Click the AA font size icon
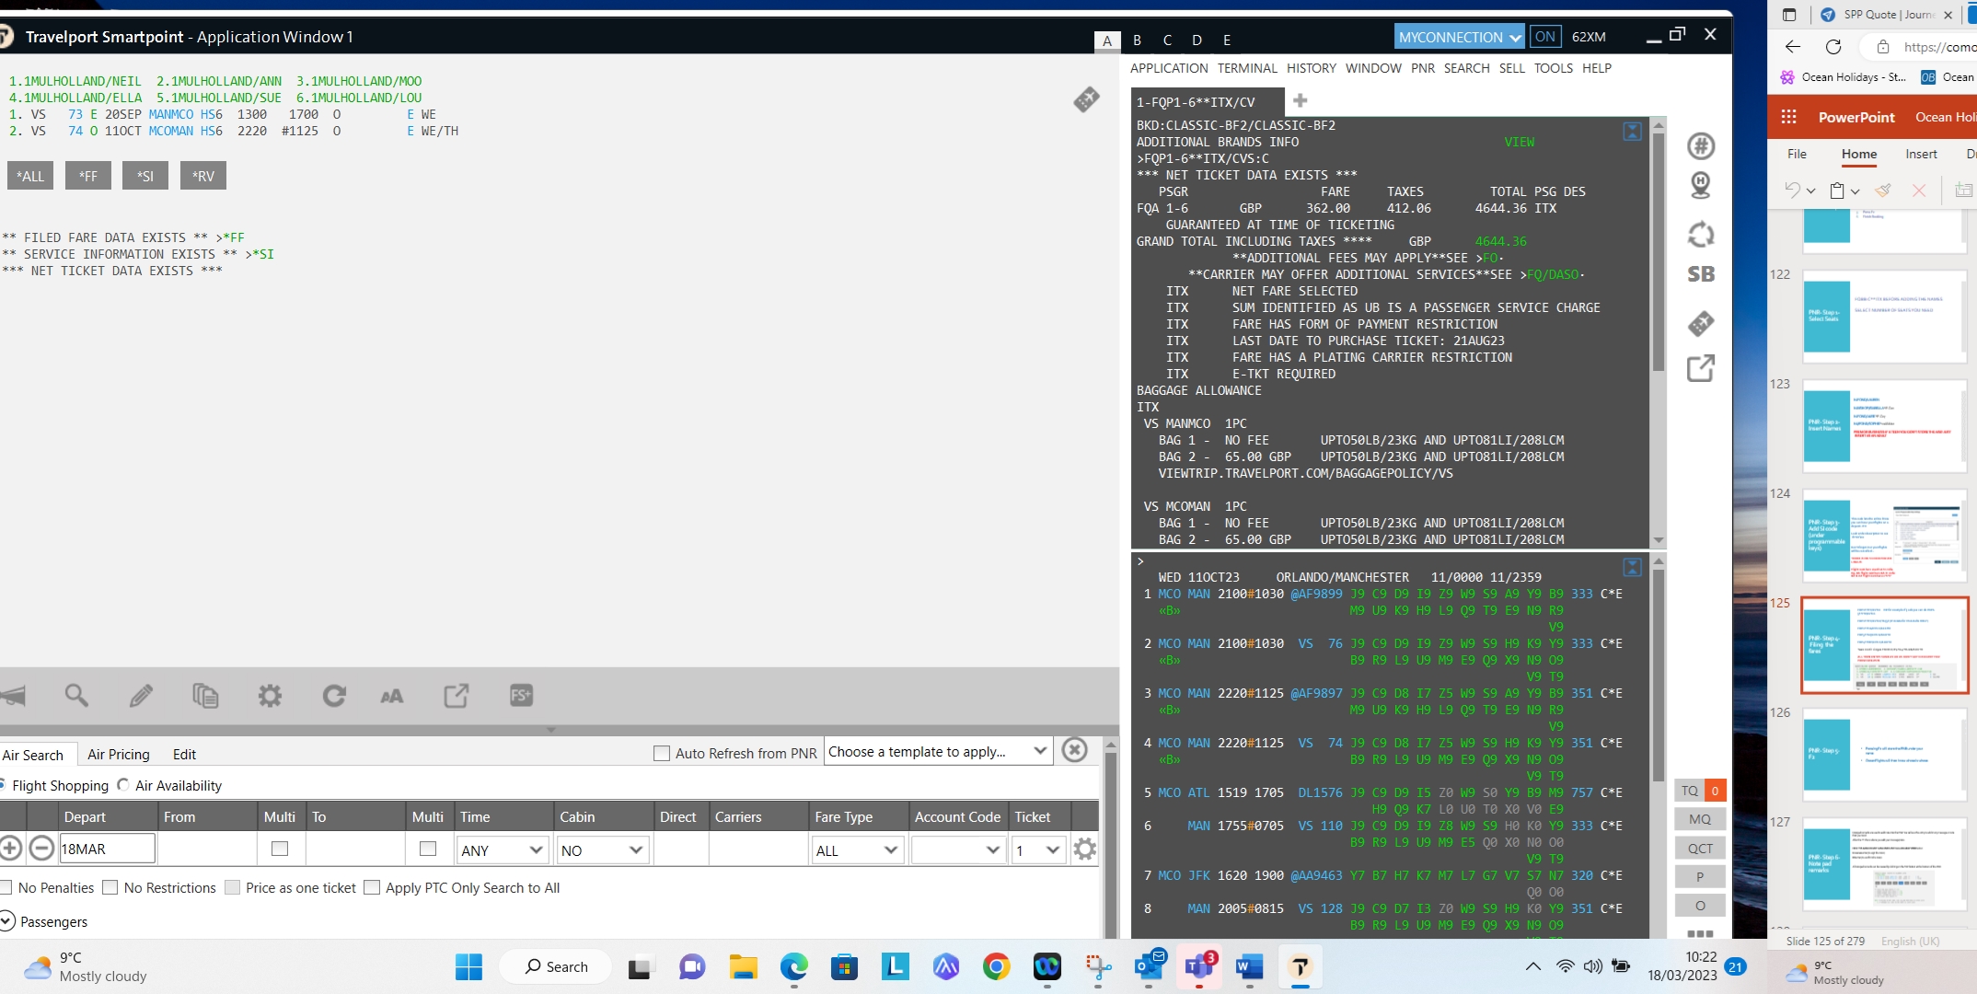The height and width of the screenshot is (994, 1977). [x=392, y=696]
